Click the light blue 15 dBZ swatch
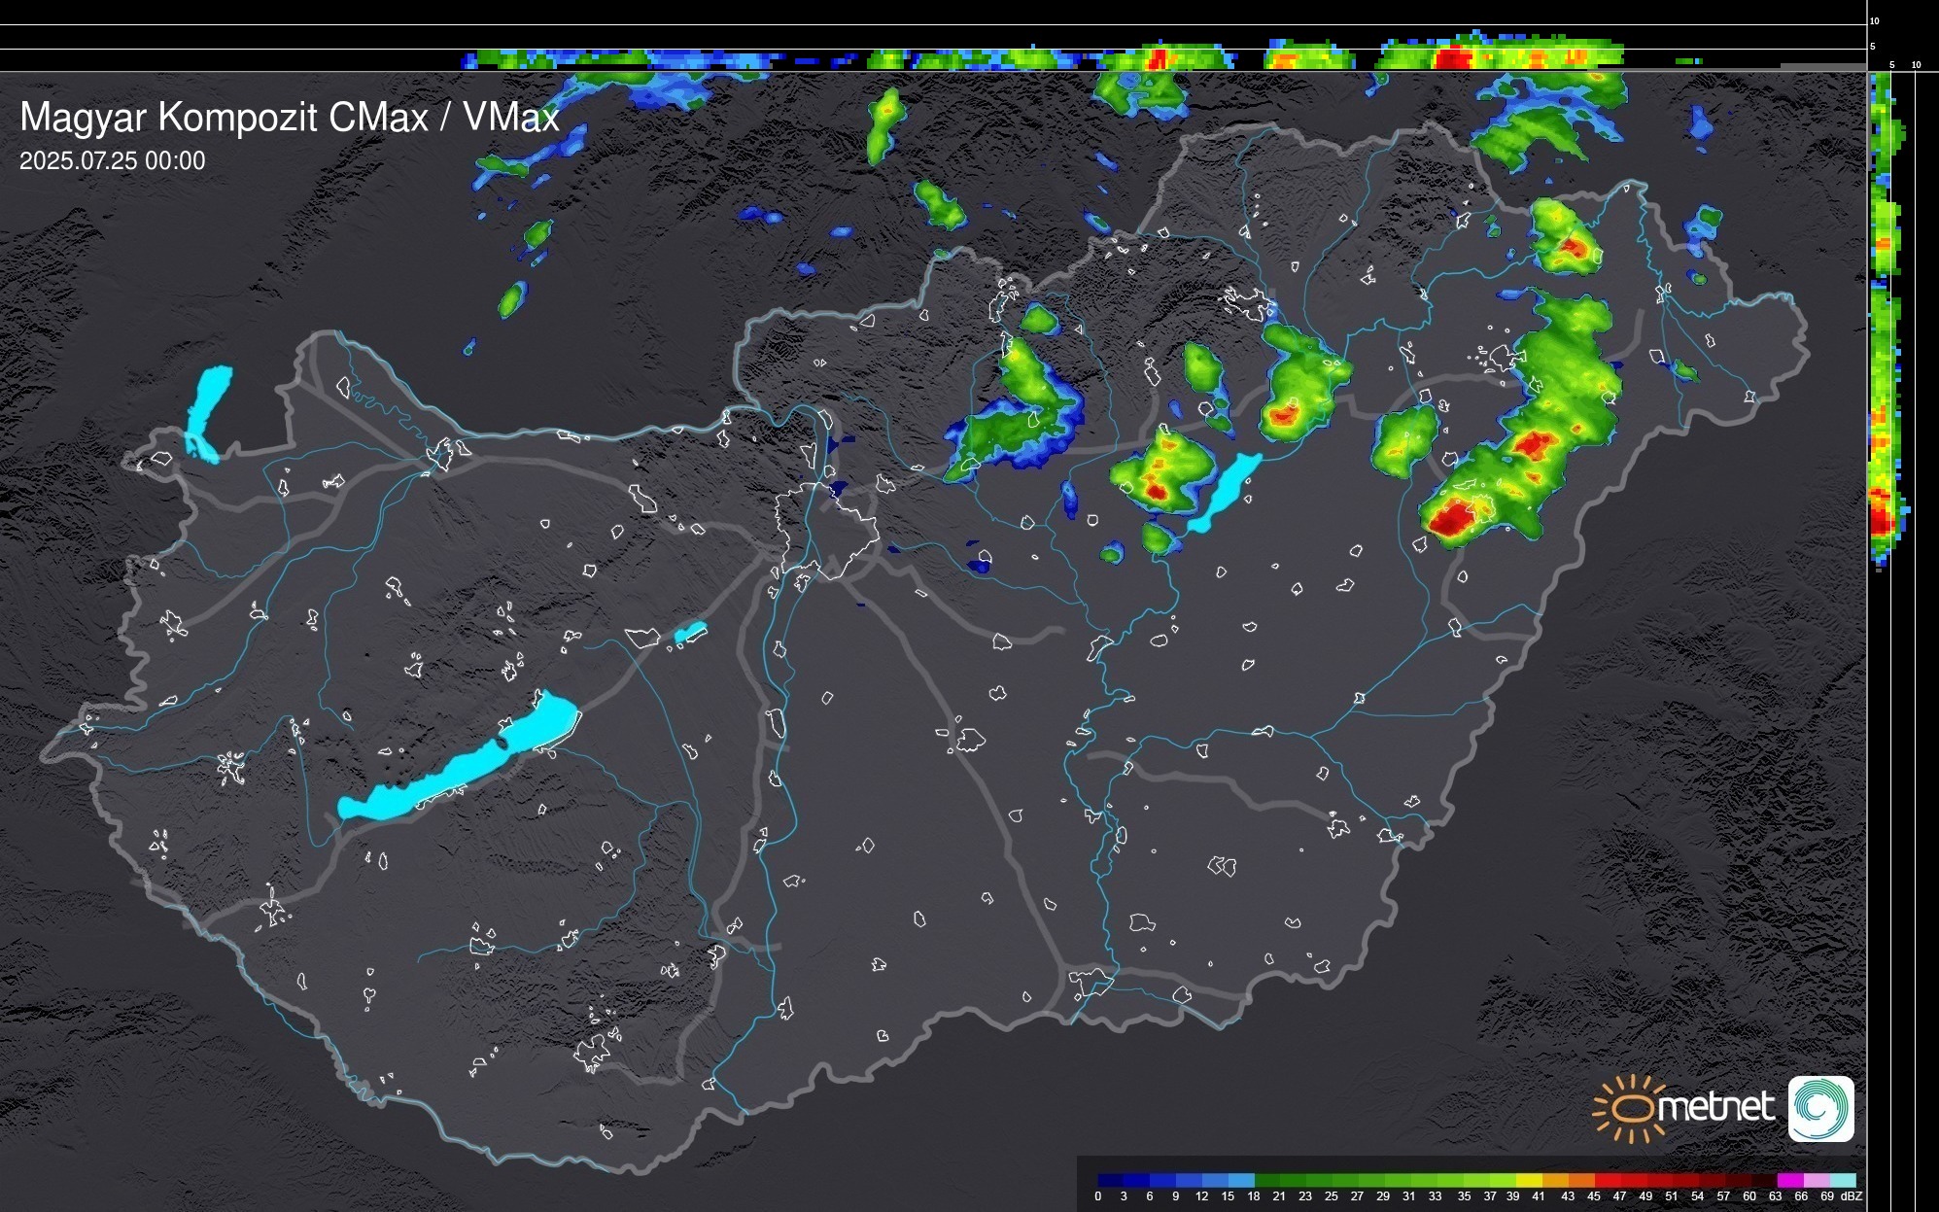1939x1212 pixels. 1241,1180
